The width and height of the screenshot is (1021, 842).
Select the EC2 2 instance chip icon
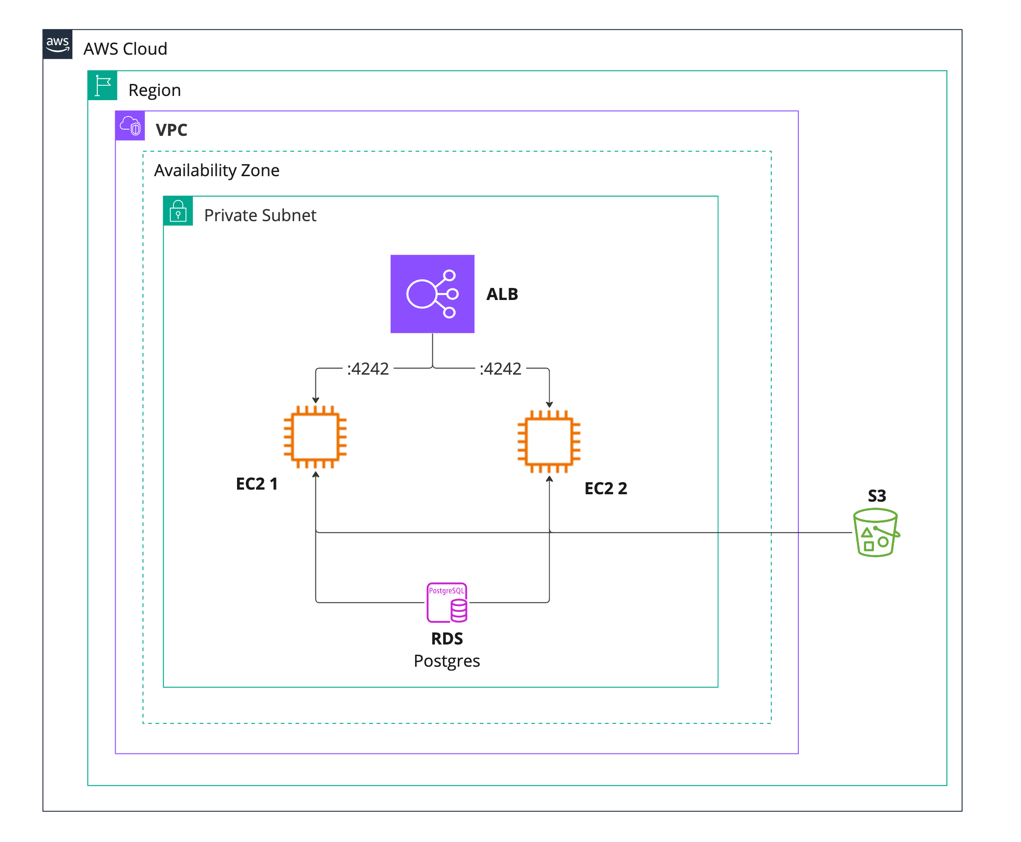tap(549, 441)
